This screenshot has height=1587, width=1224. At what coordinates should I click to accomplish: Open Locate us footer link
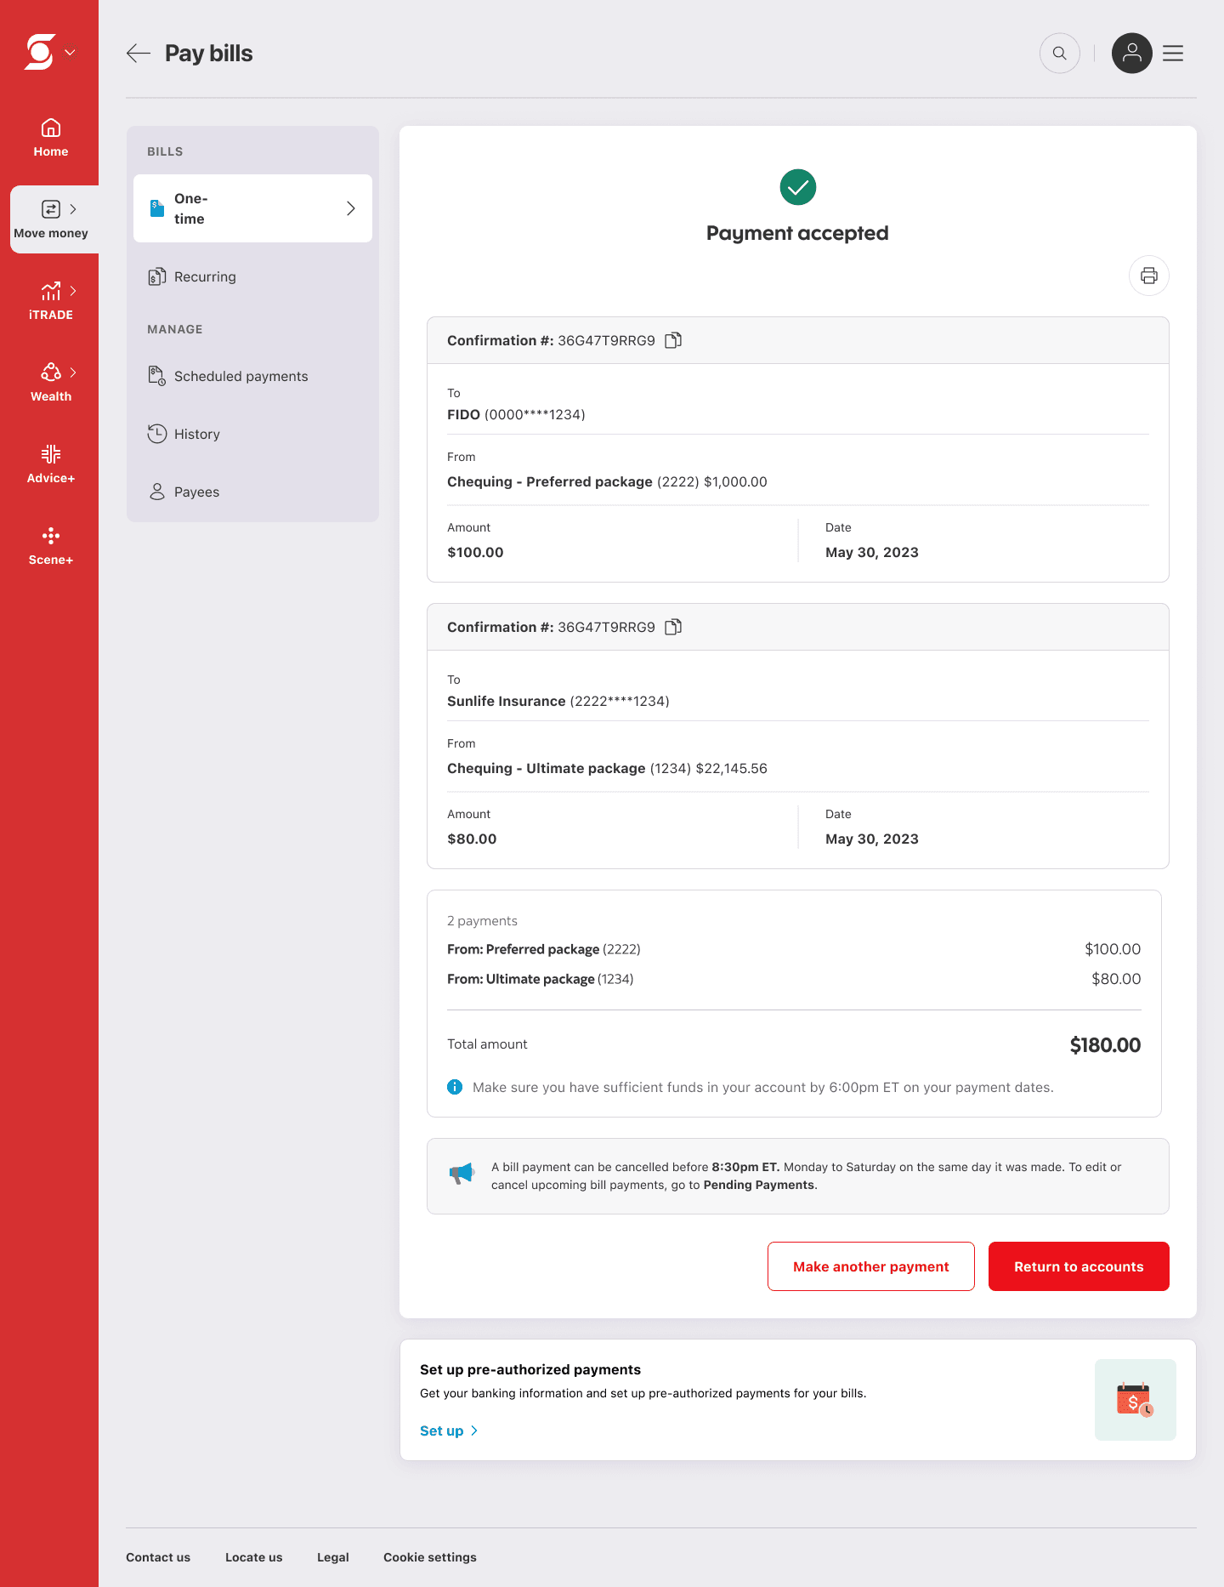pos(254,1557)
